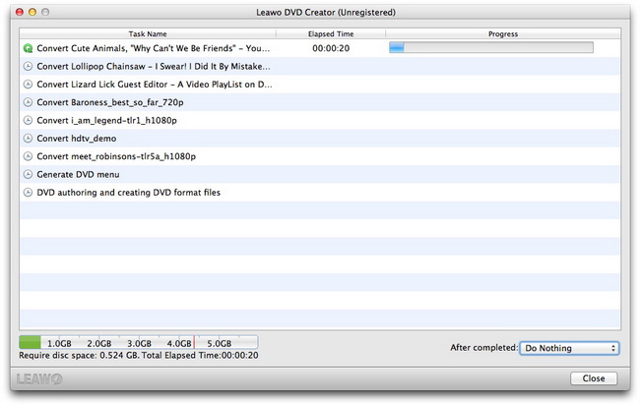
Task: Click the Require disc space status text
Action: [x=139, y=356]
